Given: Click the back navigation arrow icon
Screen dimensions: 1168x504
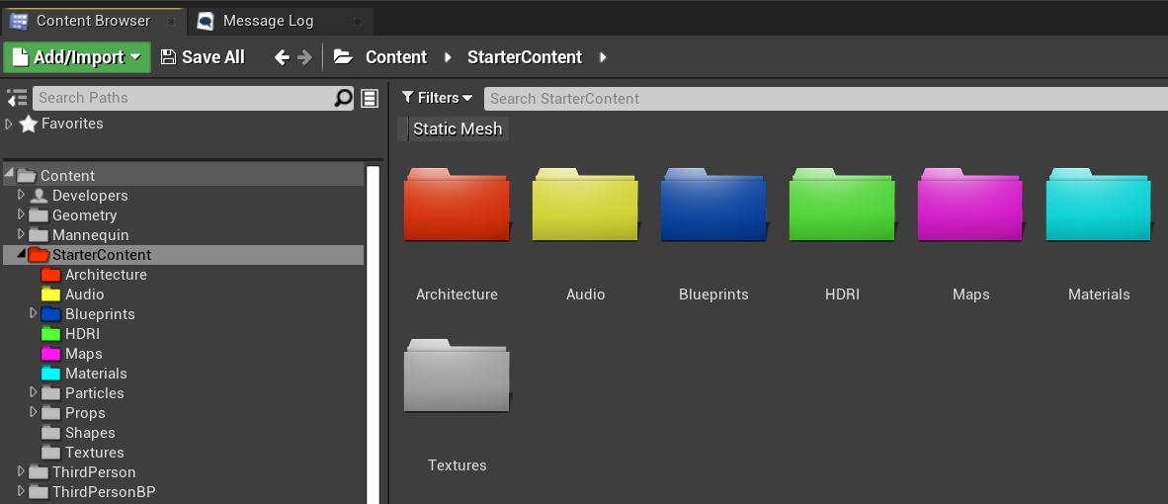Looking at the screenshot, I should (282, 57).
